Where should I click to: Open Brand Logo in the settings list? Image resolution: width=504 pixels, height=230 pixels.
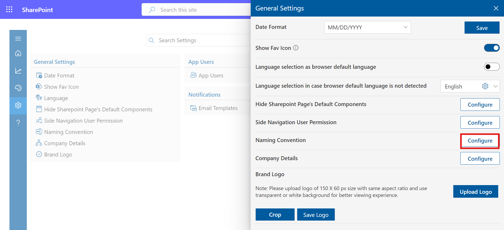58,155
